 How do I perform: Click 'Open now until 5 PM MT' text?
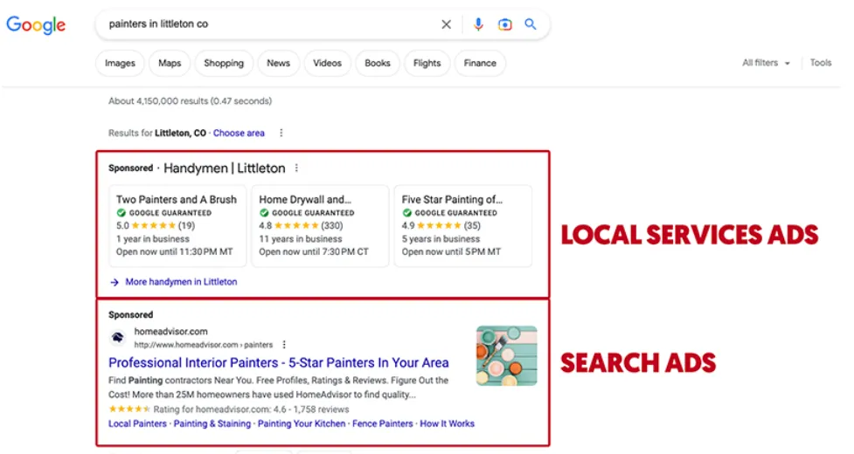tap(452, 251)
